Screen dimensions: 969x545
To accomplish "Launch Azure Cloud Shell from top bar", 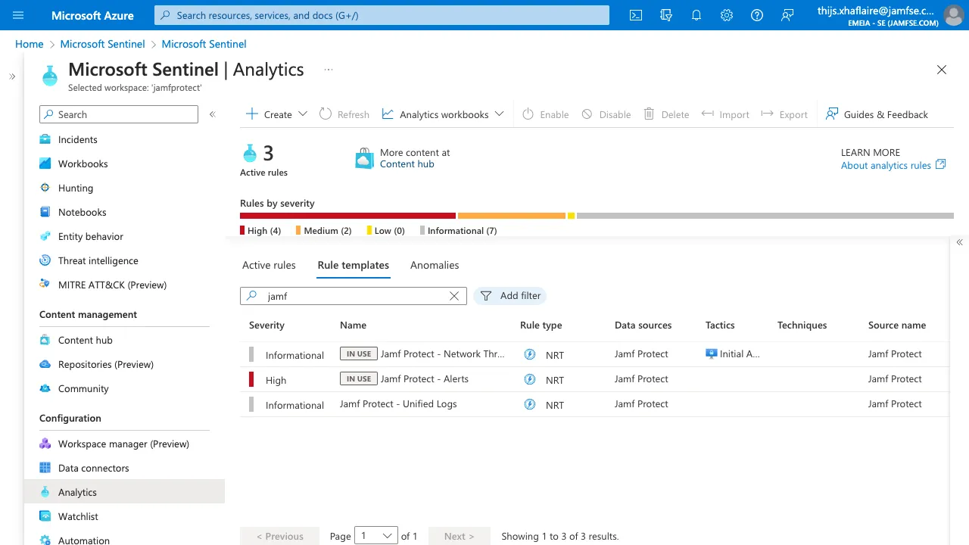I will click(635, 15).
